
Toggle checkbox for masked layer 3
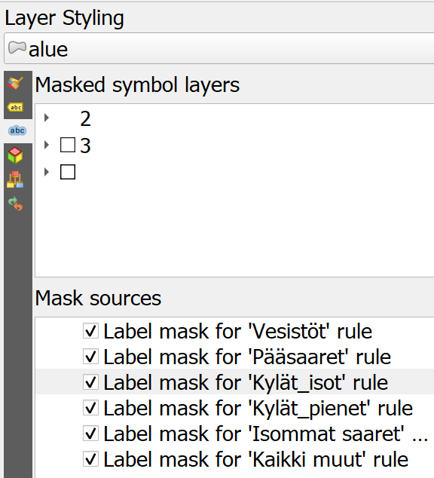(68, 145)
